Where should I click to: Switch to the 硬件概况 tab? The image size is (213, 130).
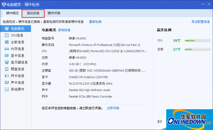click(x=12, y=13)
